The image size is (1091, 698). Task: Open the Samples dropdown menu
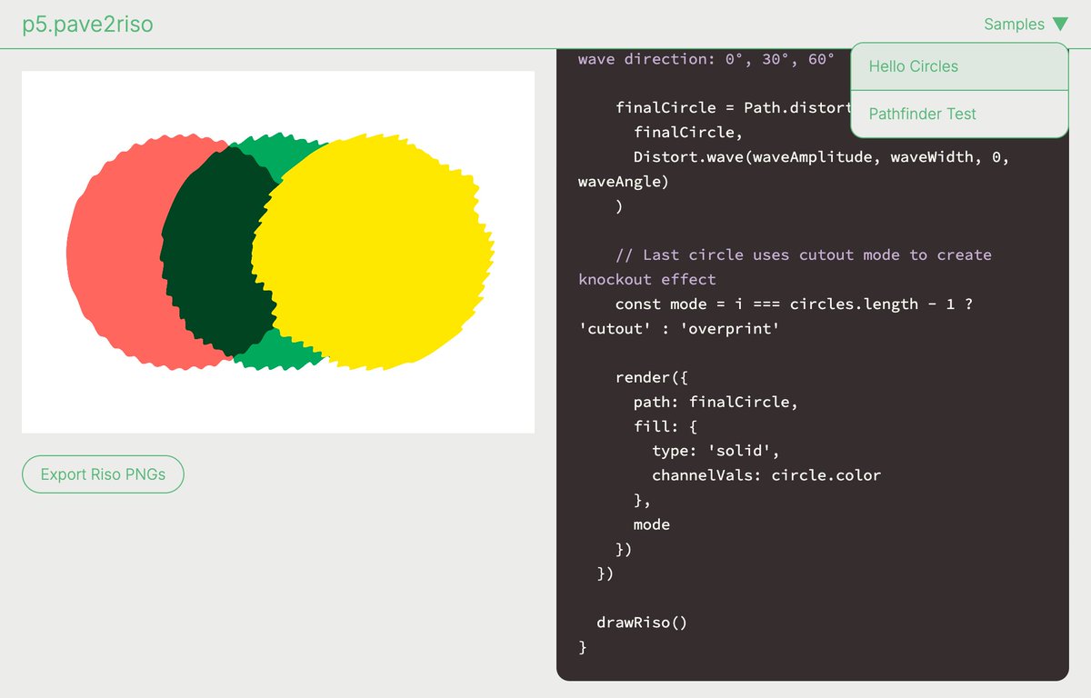pyautogui.click(x=1025, y=25)
